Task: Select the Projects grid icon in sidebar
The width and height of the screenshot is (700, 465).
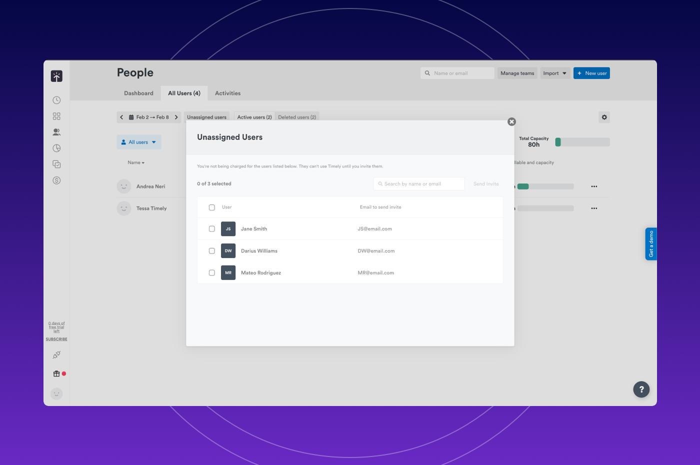Action: 56,116
